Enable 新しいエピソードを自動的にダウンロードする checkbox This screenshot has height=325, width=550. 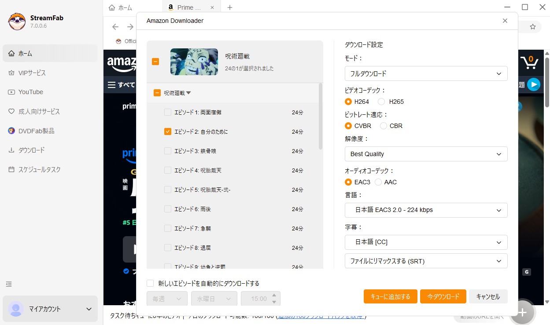(151, 283)
